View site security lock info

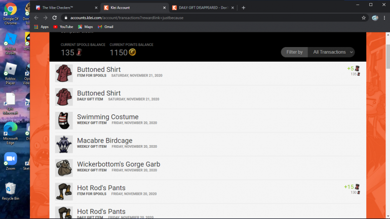click(66, 18)
